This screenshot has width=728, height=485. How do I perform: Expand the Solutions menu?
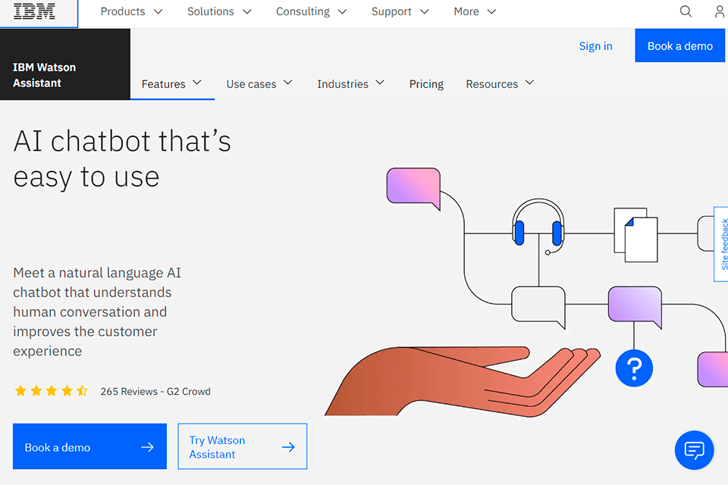pyautogui.click(x=219, y=11)
